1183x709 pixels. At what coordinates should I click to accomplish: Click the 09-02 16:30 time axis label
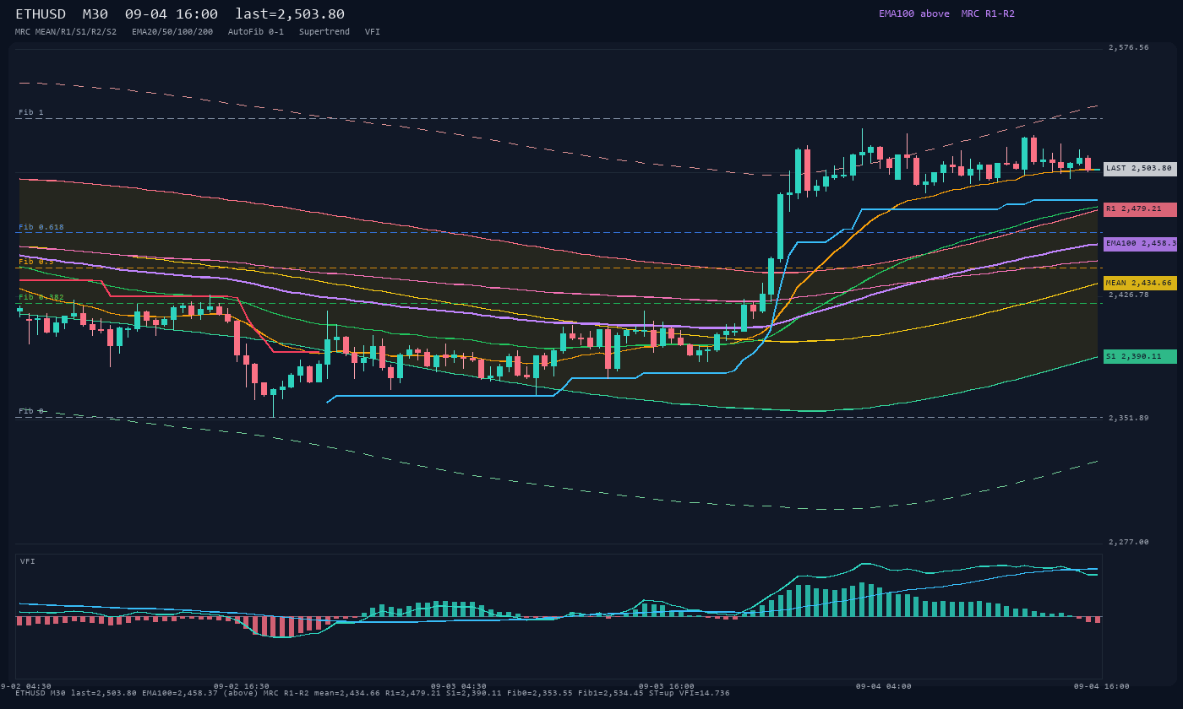tap(242, 686)
